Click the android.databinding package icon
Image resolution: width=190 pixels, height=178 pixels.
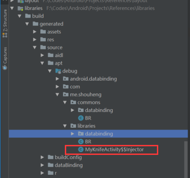coord(66,79)
